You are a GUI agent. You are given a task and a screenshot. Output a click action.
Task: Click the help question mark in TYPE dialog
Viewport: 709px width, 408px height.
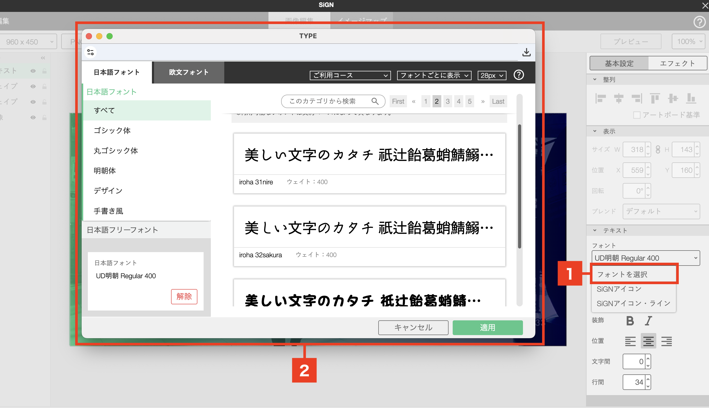coord(519,75)
